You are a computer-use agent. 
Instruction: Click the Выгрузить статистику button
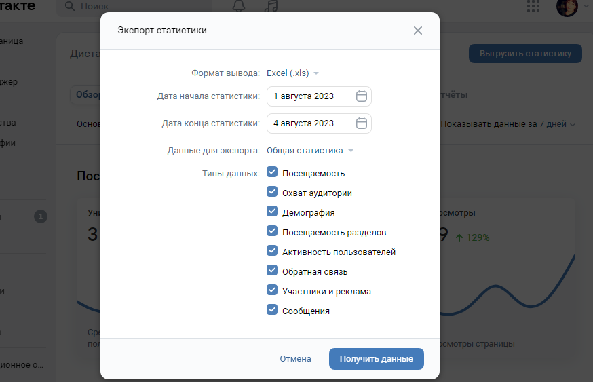coord(525,54)
